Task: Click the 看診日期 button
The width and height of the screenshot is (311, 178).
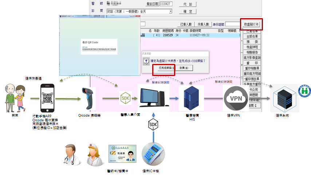Action: (x=152, y=4)
